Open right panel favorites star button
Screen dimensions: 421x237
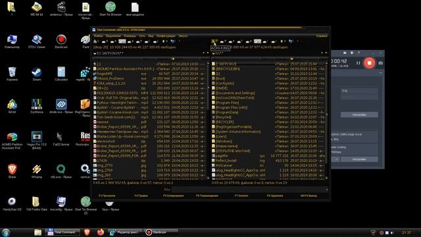pyautogui.click(x=322, y=53)
